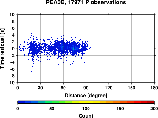Click the y-axis tick label '10'
The height and width of the screenshot is (118, 158).
(12, 15)
